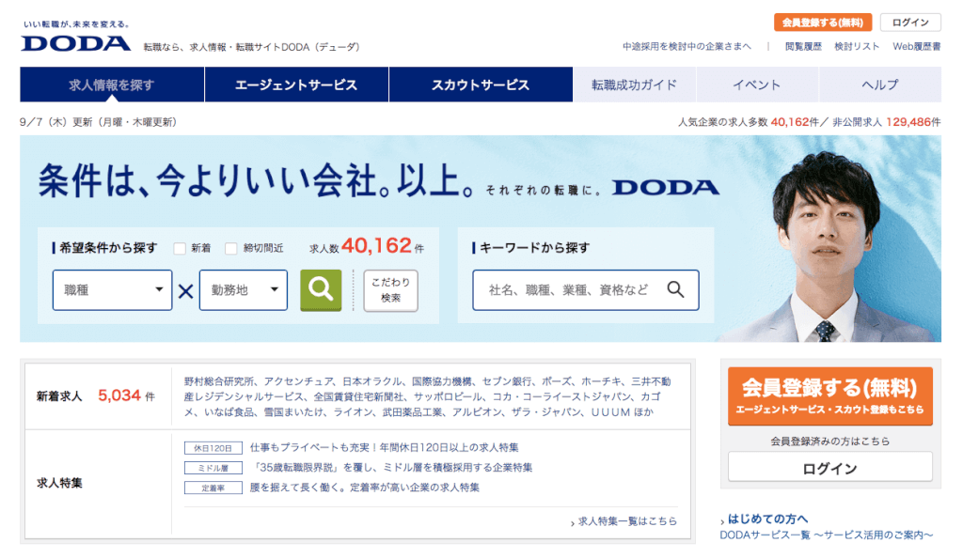Click the DODA logo in the header
The width and height of the screenshot is (963, 558).
[x=75, y=43]
